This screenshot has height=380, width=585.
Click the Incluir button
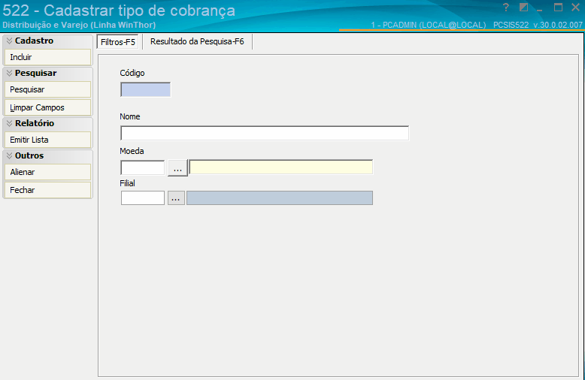pyautogui.click(x=48, y=57)
